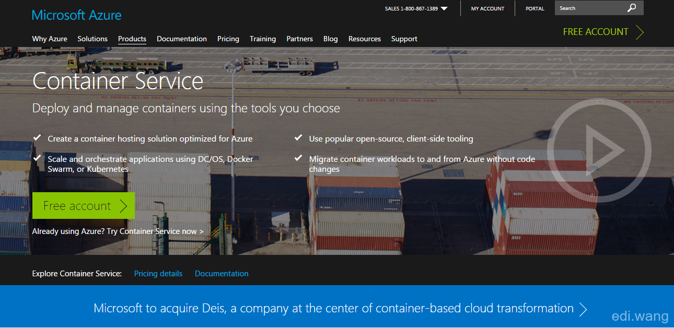Click 'Scale and orchestrate applications' text
The width and height of the screenshot is (674, 328).
point(150,164)
